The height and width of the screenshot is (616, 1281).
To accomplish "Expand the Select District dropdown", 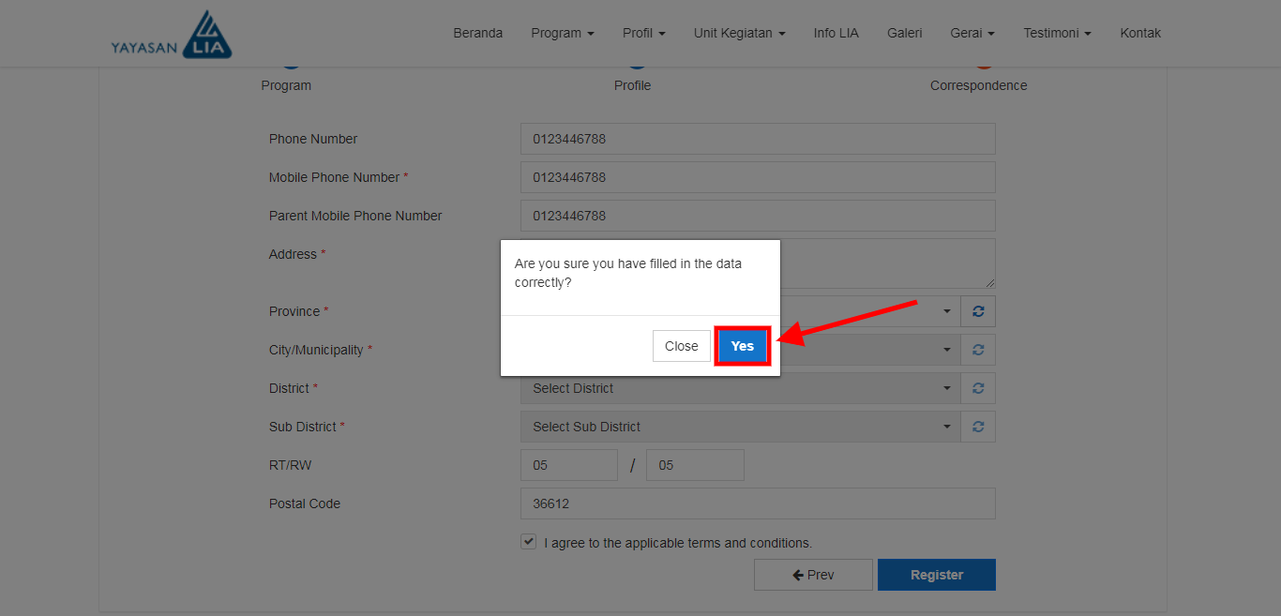I will (740, 388).
